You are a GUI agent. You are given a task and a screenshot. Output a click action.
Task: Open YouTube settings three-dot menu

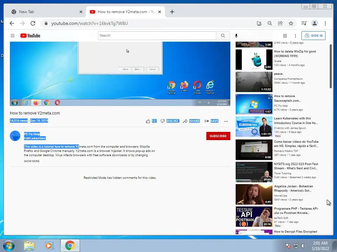pos(295,35)
